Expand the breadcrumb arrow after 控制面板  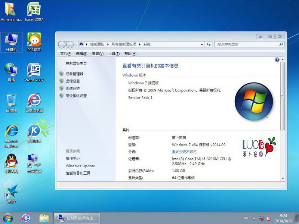click(x=108, y=44)
